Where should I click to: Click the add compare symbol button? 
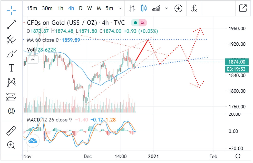click(x=178, y=8)
